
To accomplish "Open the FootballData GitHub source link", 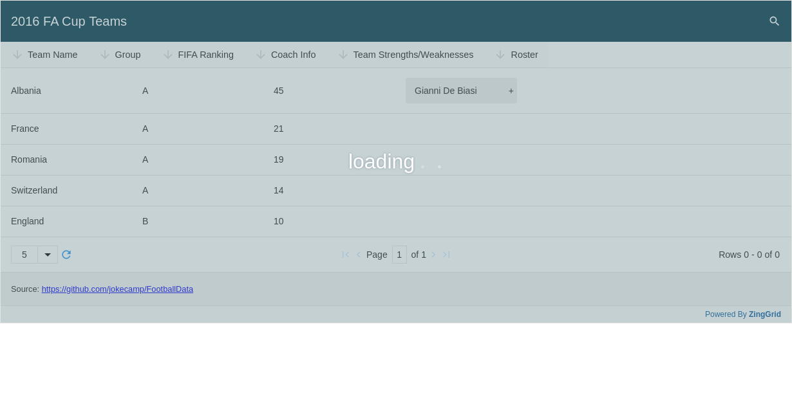I will pyautogui.click(x=117, y=289).
